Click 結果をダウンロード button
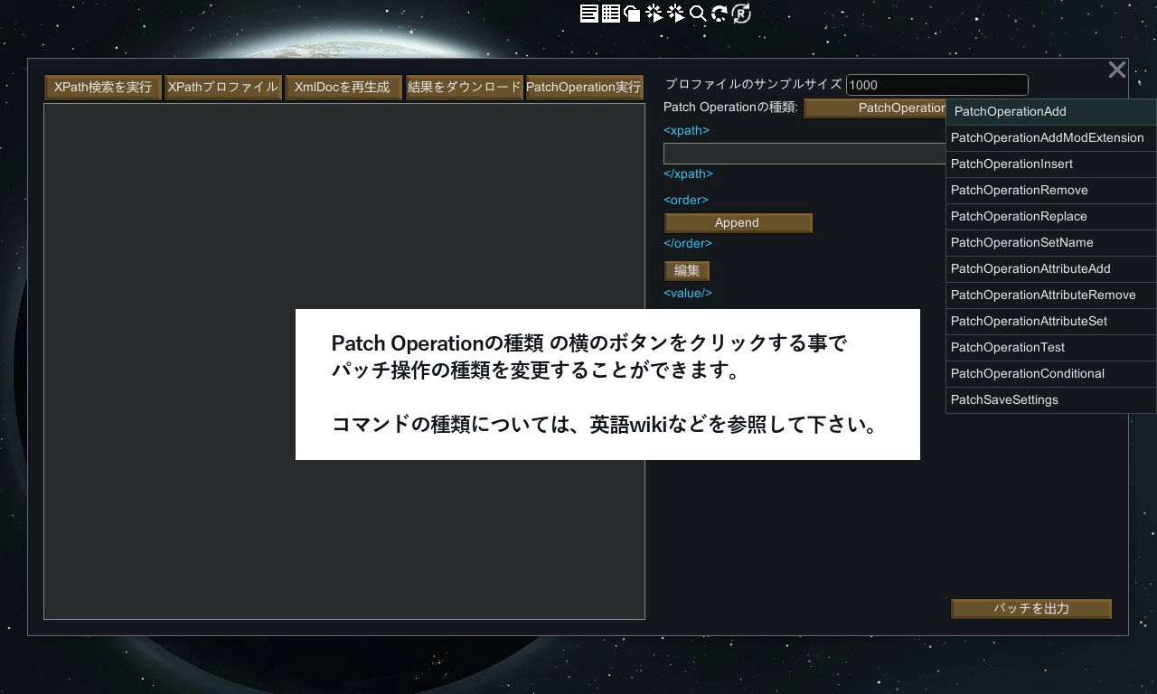 pos(465,88)
